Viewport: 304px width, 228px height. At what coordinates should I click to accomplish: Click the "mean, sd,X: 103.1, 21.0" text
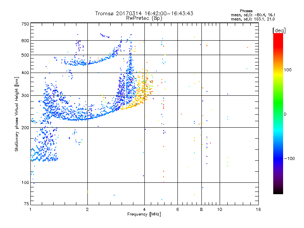pyautogui.click(x=253, y=19)
